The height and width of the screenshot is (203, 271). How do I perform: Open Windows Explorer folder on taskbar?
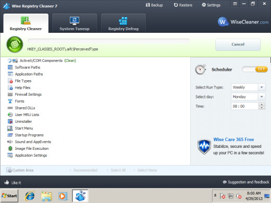tap(46, 196)
